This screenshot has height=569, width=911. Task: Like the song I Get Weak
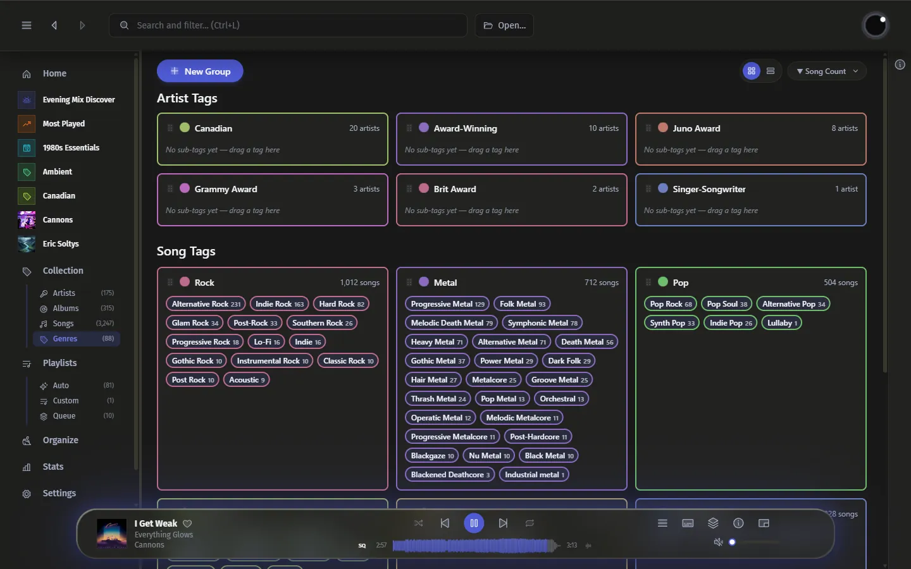tap(187, 523)
